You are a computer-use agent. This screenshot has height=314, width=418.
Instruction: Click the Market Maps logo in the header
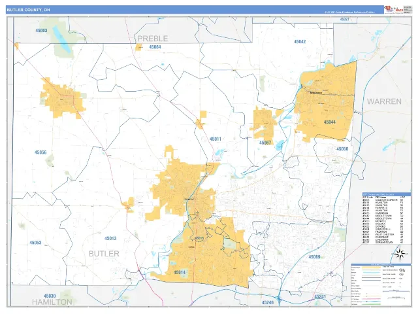coord(393,9)
